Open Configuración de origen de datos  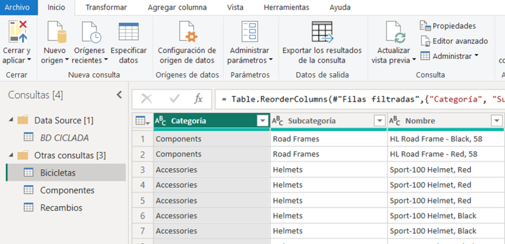(187, 32)
